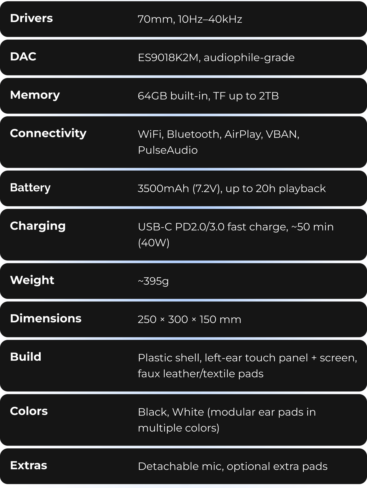Image resolution: width=367 pixels, height=488 pixels.
Task: Select the ES9018K2M audiophile-grade text
Action: [216, 58]
